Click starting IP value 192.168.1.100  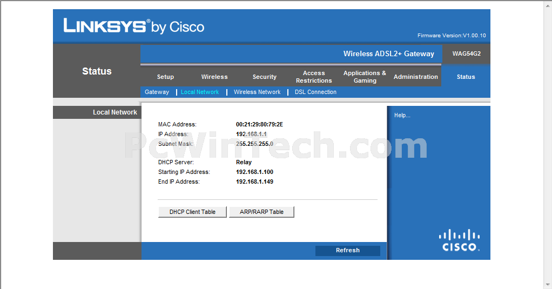coord(254,172)
